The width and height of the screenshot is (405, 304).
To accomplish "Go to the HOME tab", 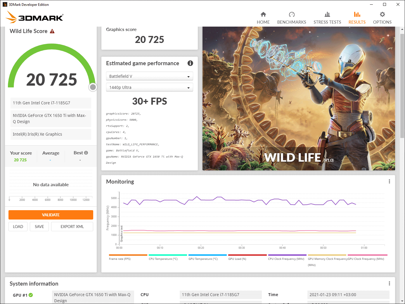I will pos(263,18).
